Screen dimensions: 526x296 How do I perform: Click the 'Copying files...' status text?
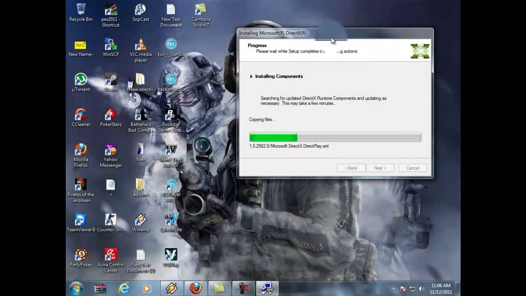coord(262,120)
